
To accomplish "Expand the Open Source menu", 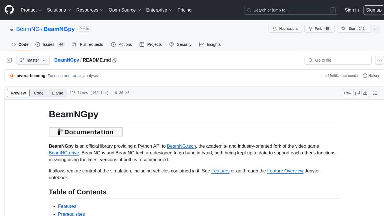I will (x=125, y=10).
